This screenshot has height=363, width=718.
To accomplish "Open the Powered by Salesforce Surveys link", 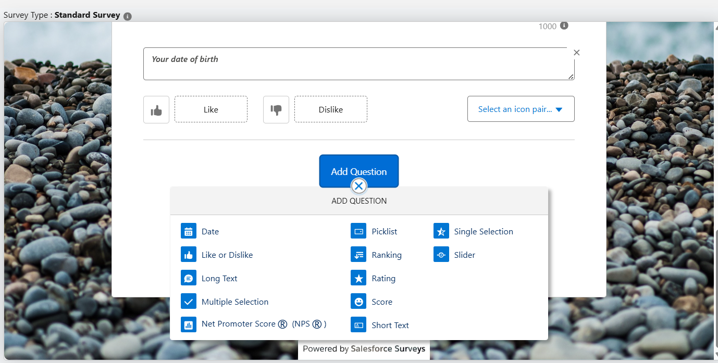I will tap(363, 349).
